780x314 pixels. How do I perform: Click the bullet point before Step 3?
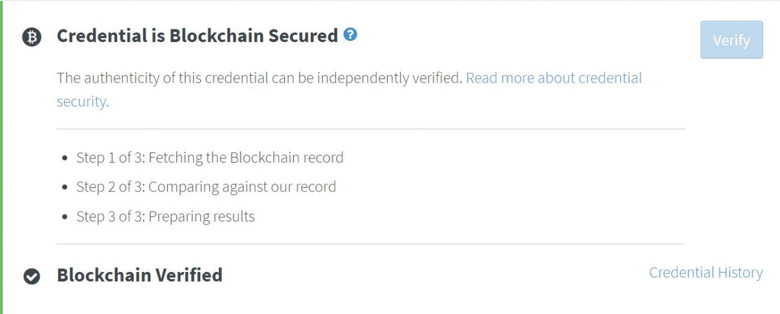(65, 217)
